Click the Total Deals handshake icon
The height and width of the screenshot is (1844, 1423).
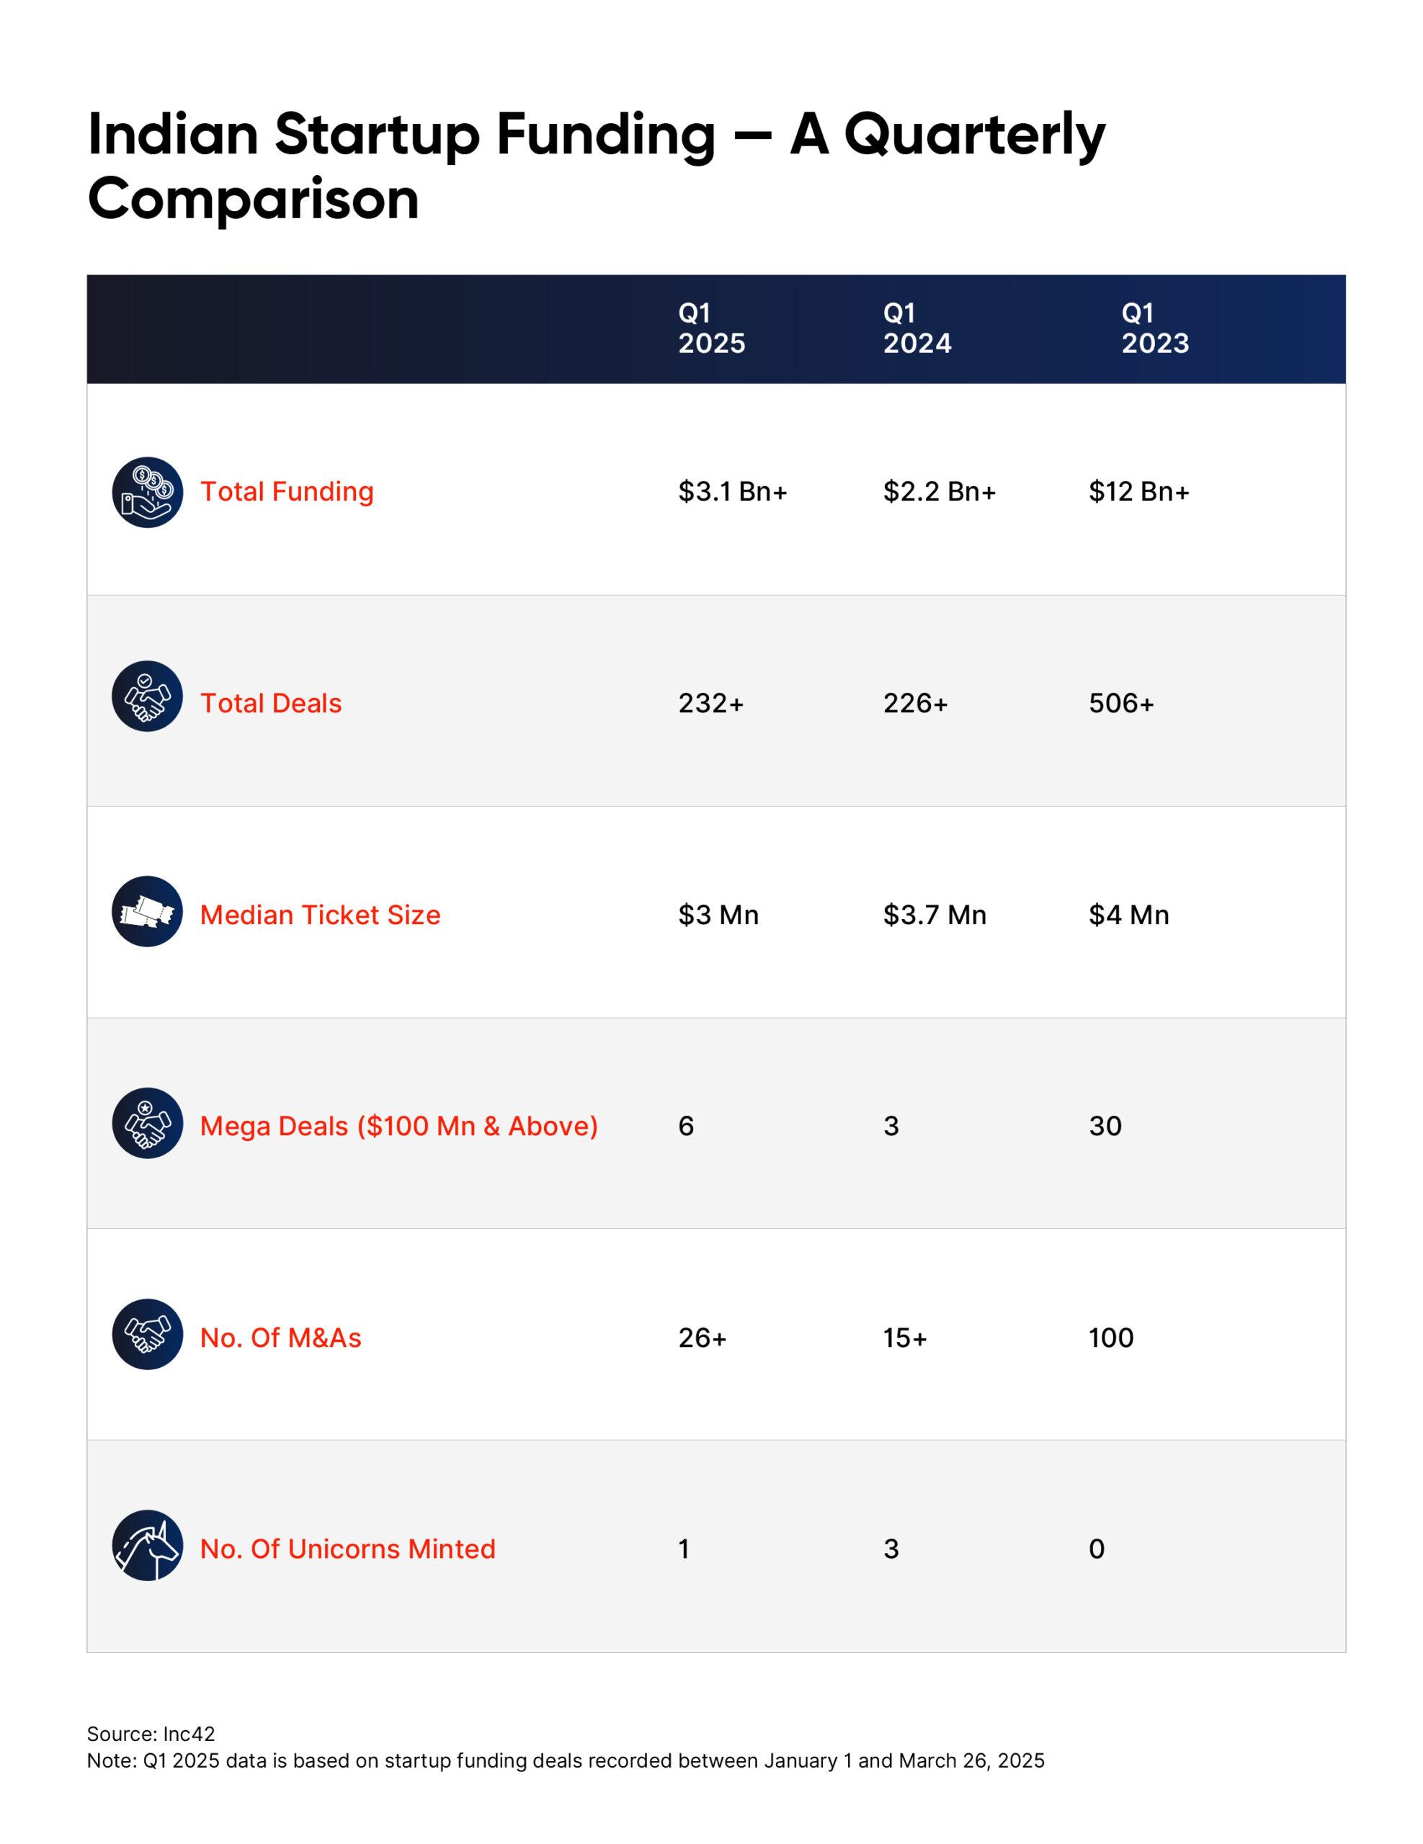click(147, 696)
